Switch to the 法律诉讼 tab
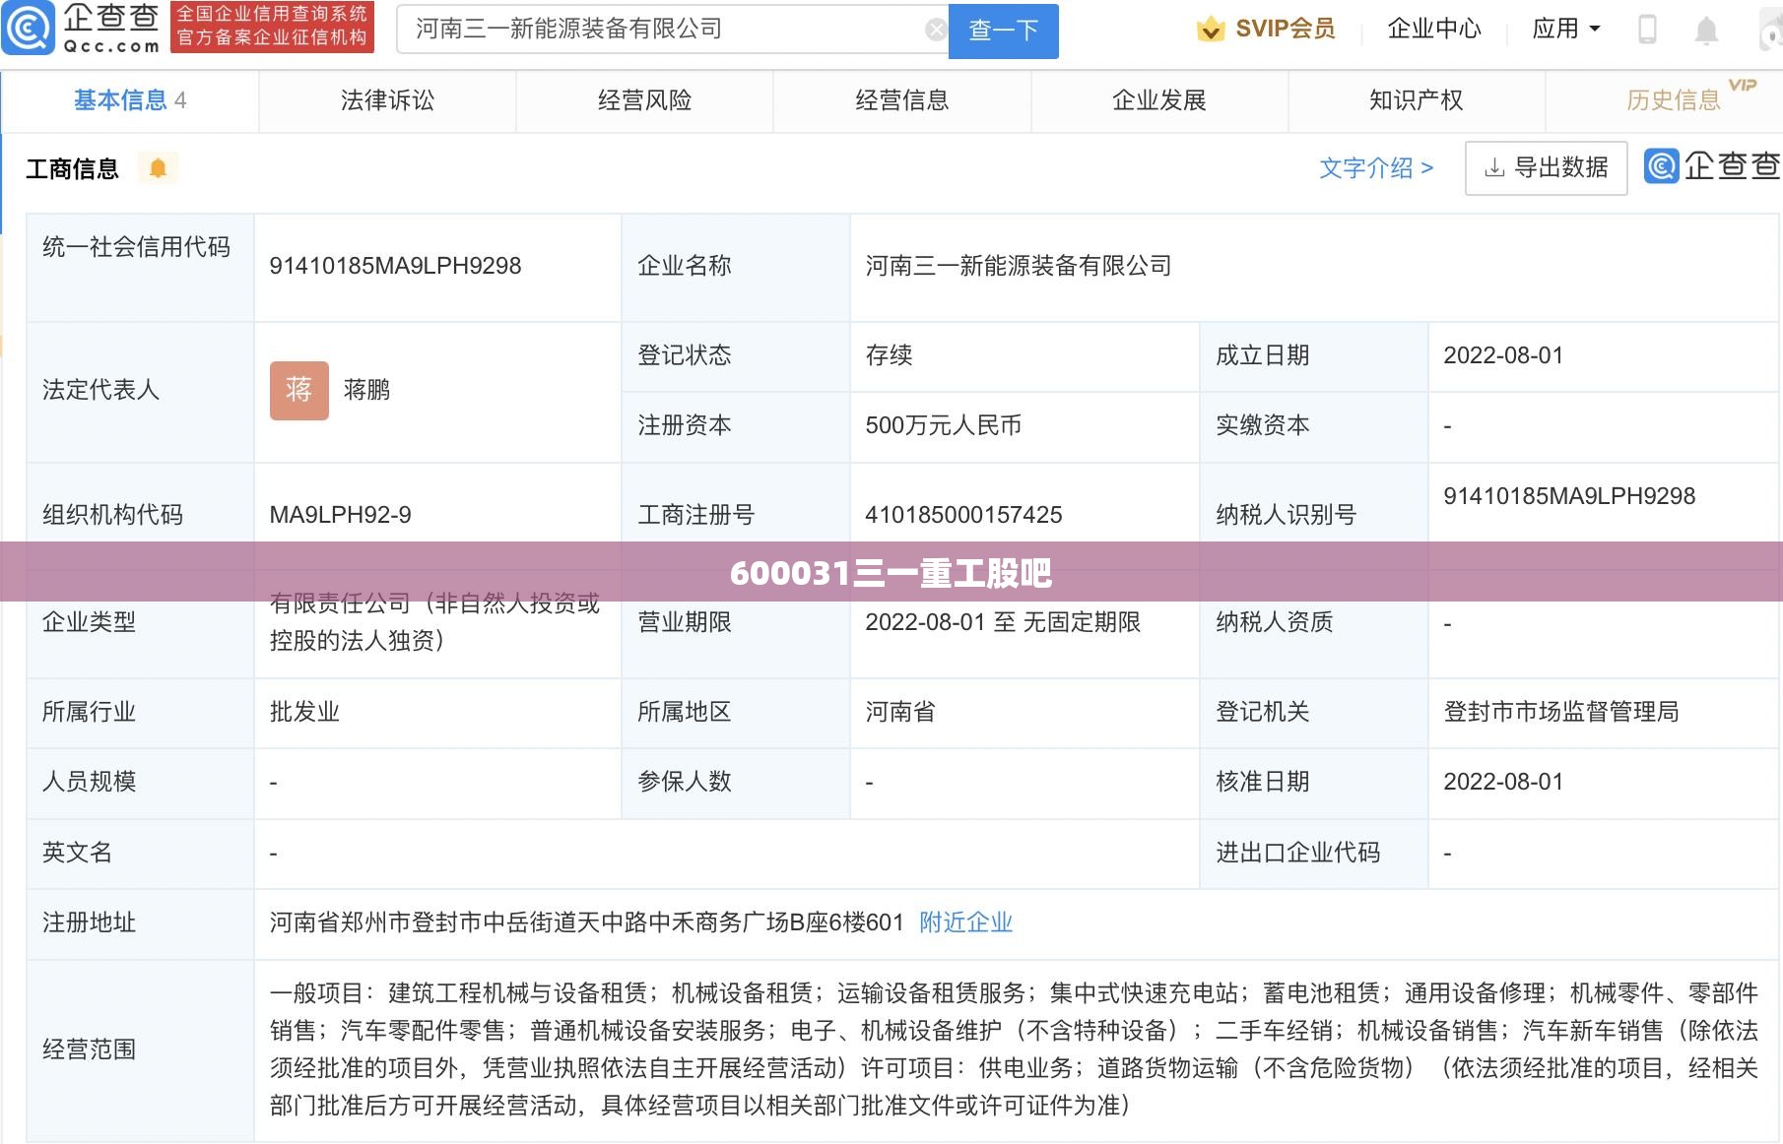This screenshot has width=1783, height=1144. tap(387, 100)
